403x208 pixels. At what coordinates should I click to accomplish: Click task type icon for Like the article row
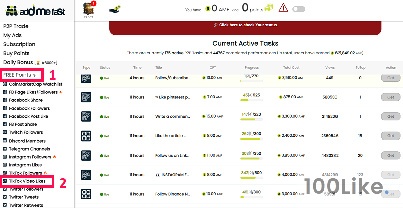(x=86, y=136)
